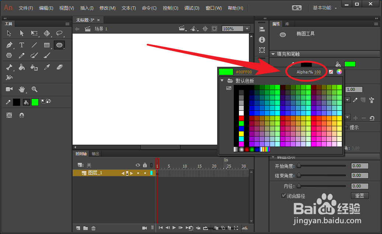Viewport: 382px width, 234px height.
Task: Open the stage zoom percentage dropdown
Action: tap(247, 28)
